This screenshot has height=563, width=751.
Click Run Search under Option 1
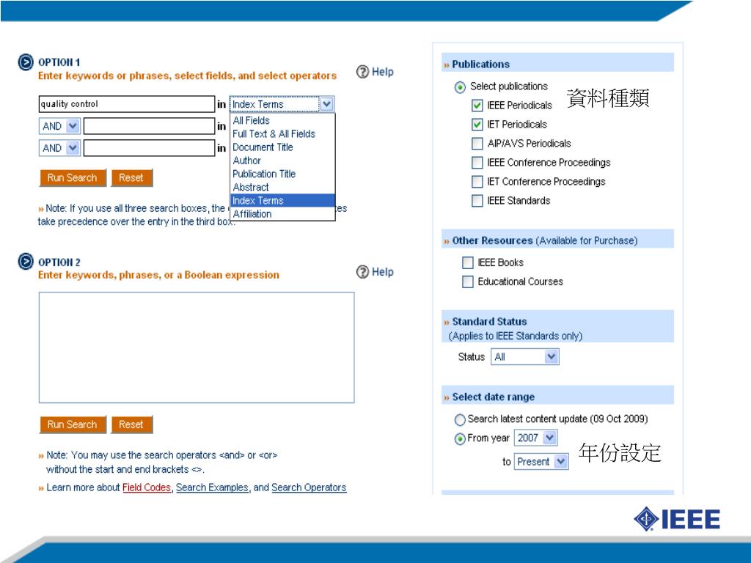click(73, 177)
